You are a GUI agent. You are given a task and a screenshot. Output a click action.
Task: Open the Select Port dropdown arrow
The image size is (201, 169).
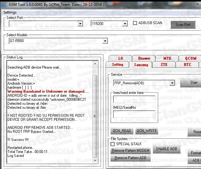pos(80,24)
